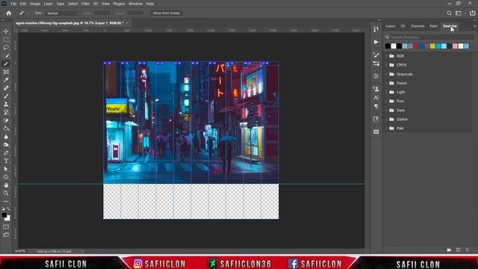Open the Filter menu

pyautogui.click(x=85, y=4)
